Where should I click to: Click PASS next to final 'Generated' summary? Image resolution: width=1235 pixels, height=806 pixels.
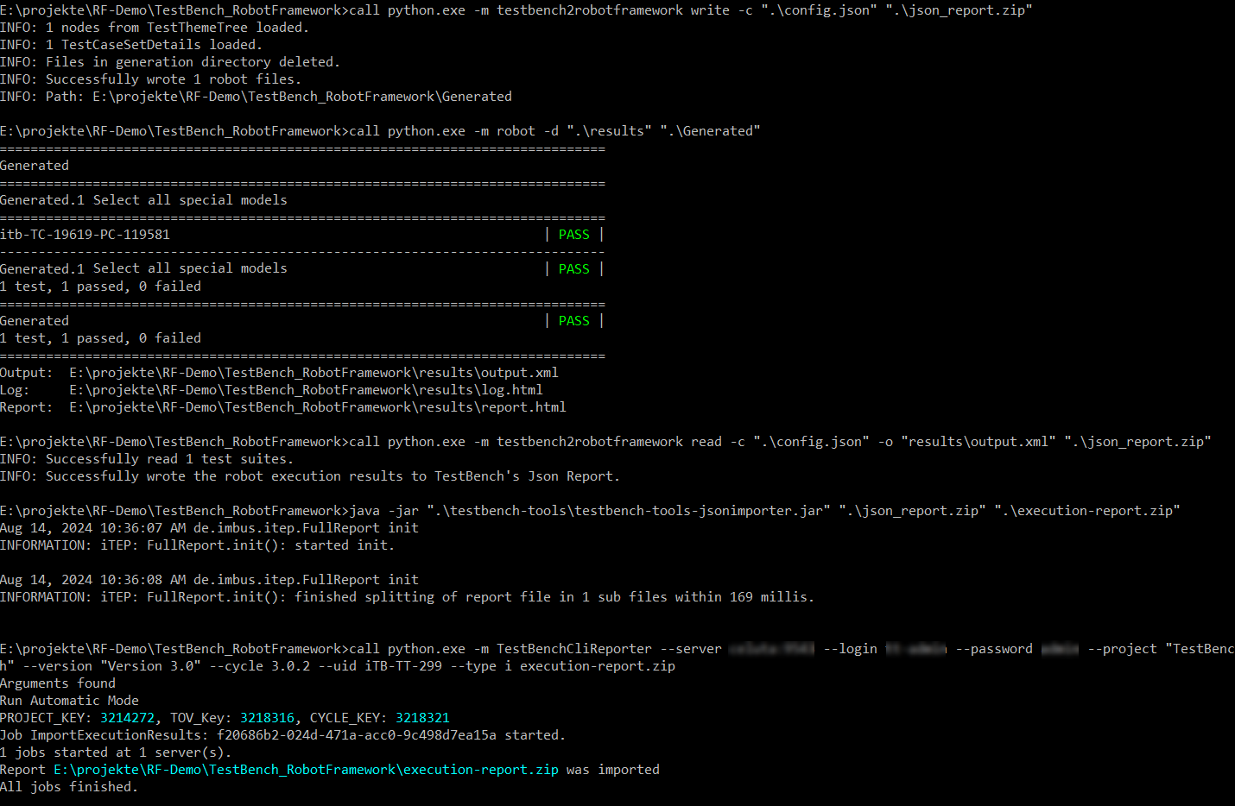click(573, 321)
